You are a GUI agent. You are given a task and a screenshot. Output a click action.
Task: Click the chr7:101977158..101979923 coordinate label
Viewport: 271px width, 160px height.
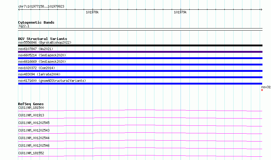pyautogui.click(x=41, y=6)
